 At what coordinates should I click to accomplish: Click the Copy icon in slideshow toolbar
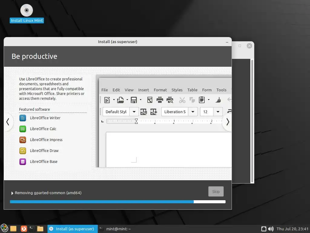click(x=192, y=100)
